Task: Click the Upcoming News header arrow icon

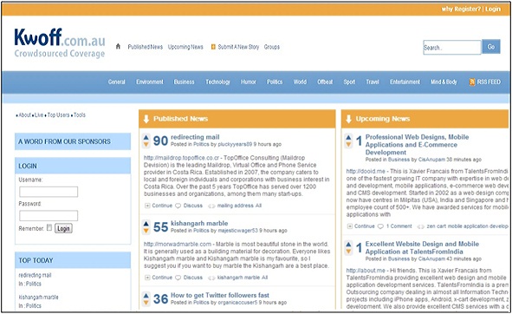Action: 348,119
